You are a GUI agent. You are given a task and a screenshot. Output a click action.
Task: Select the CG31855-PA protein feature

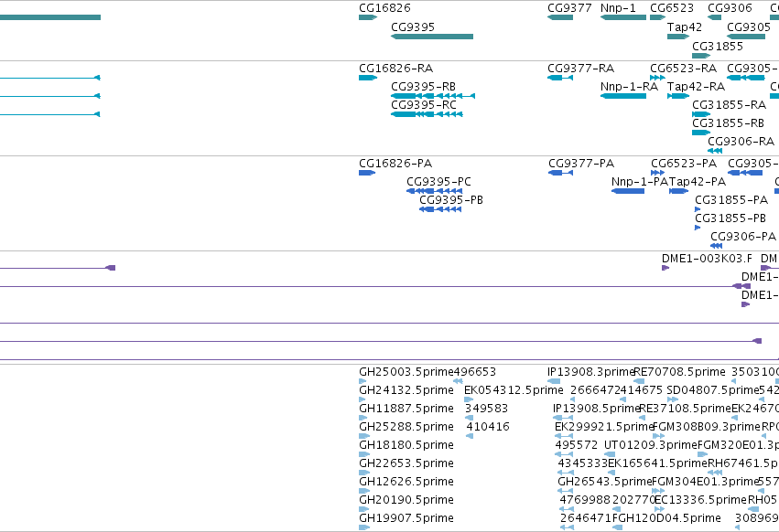[x=698, y=209]
